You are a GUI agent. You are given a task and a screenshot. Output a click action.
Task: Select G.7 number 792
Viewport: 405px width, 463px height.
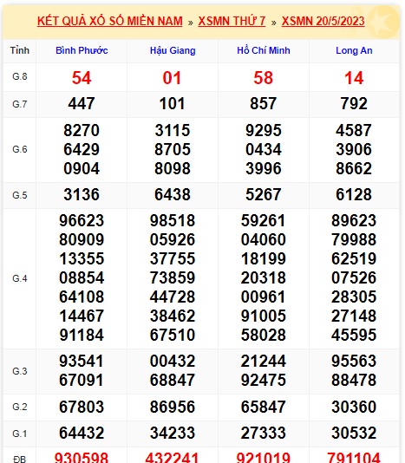pos(354,104)
